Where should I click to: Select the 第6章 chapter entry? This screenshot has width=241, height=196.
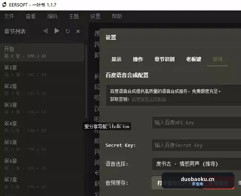tap(42, 164)
